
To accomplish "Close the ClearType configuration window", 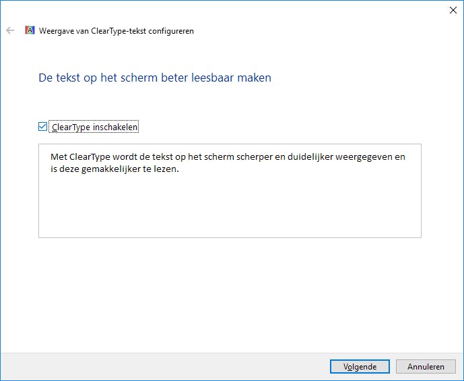I will [451, 10].
